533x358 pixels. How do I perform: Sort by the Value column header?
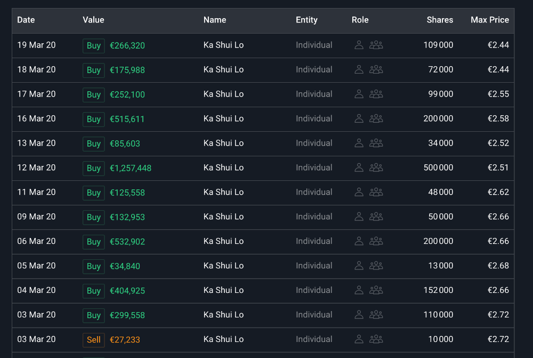point(93,20)
